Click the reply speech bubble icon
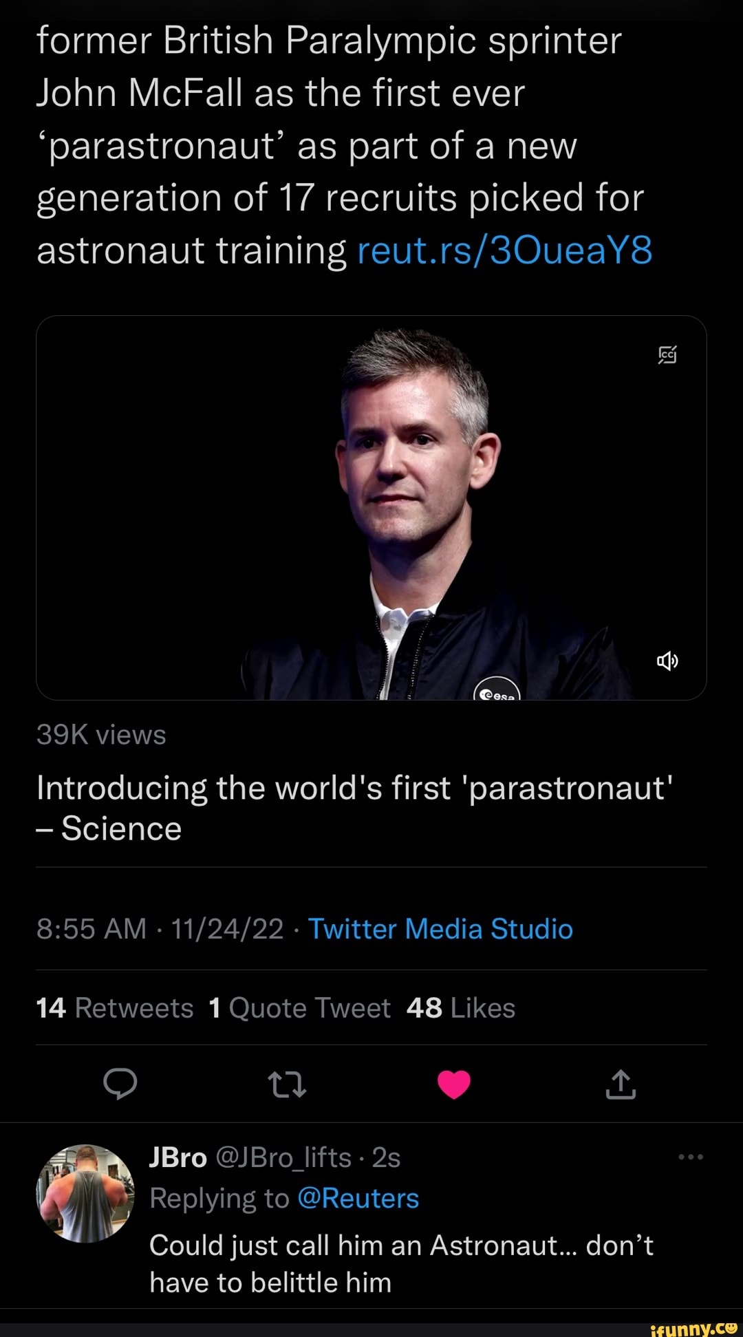The image size is (743, 1337). pyautogui.click(x=120, y=1084)
